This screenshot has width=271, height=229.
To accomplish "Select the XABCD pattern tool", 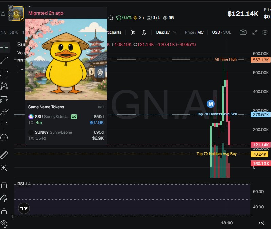I will pyautogui.click(x=4, y=86).
